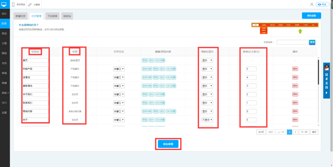Click the 手机网站 phone icon
333x167 pixels.
click(14, 4)
